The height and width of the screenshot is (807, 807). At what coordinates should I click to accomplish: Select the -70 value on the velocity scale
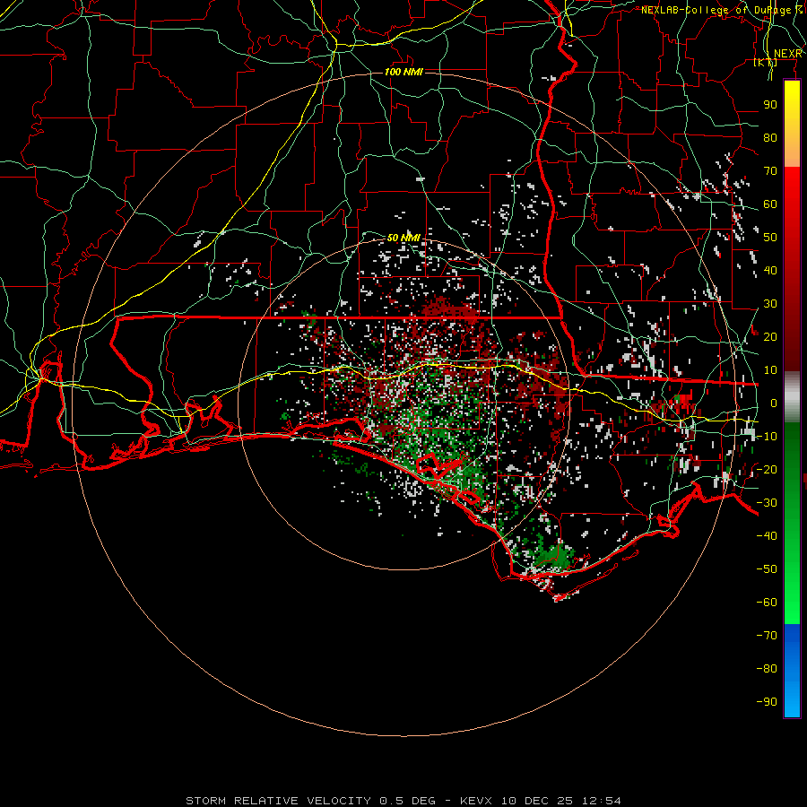pyautogui.click(x=767, y=636)
